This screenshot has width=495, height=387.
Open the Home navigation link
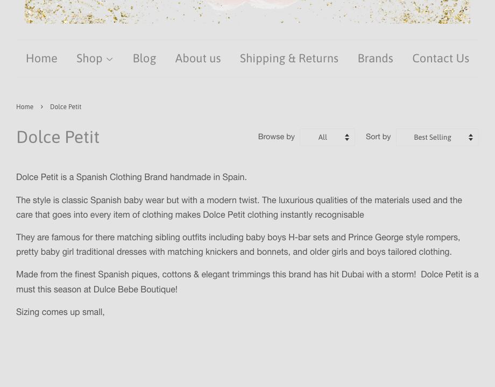pyautogui.click(x=41, y=59)
